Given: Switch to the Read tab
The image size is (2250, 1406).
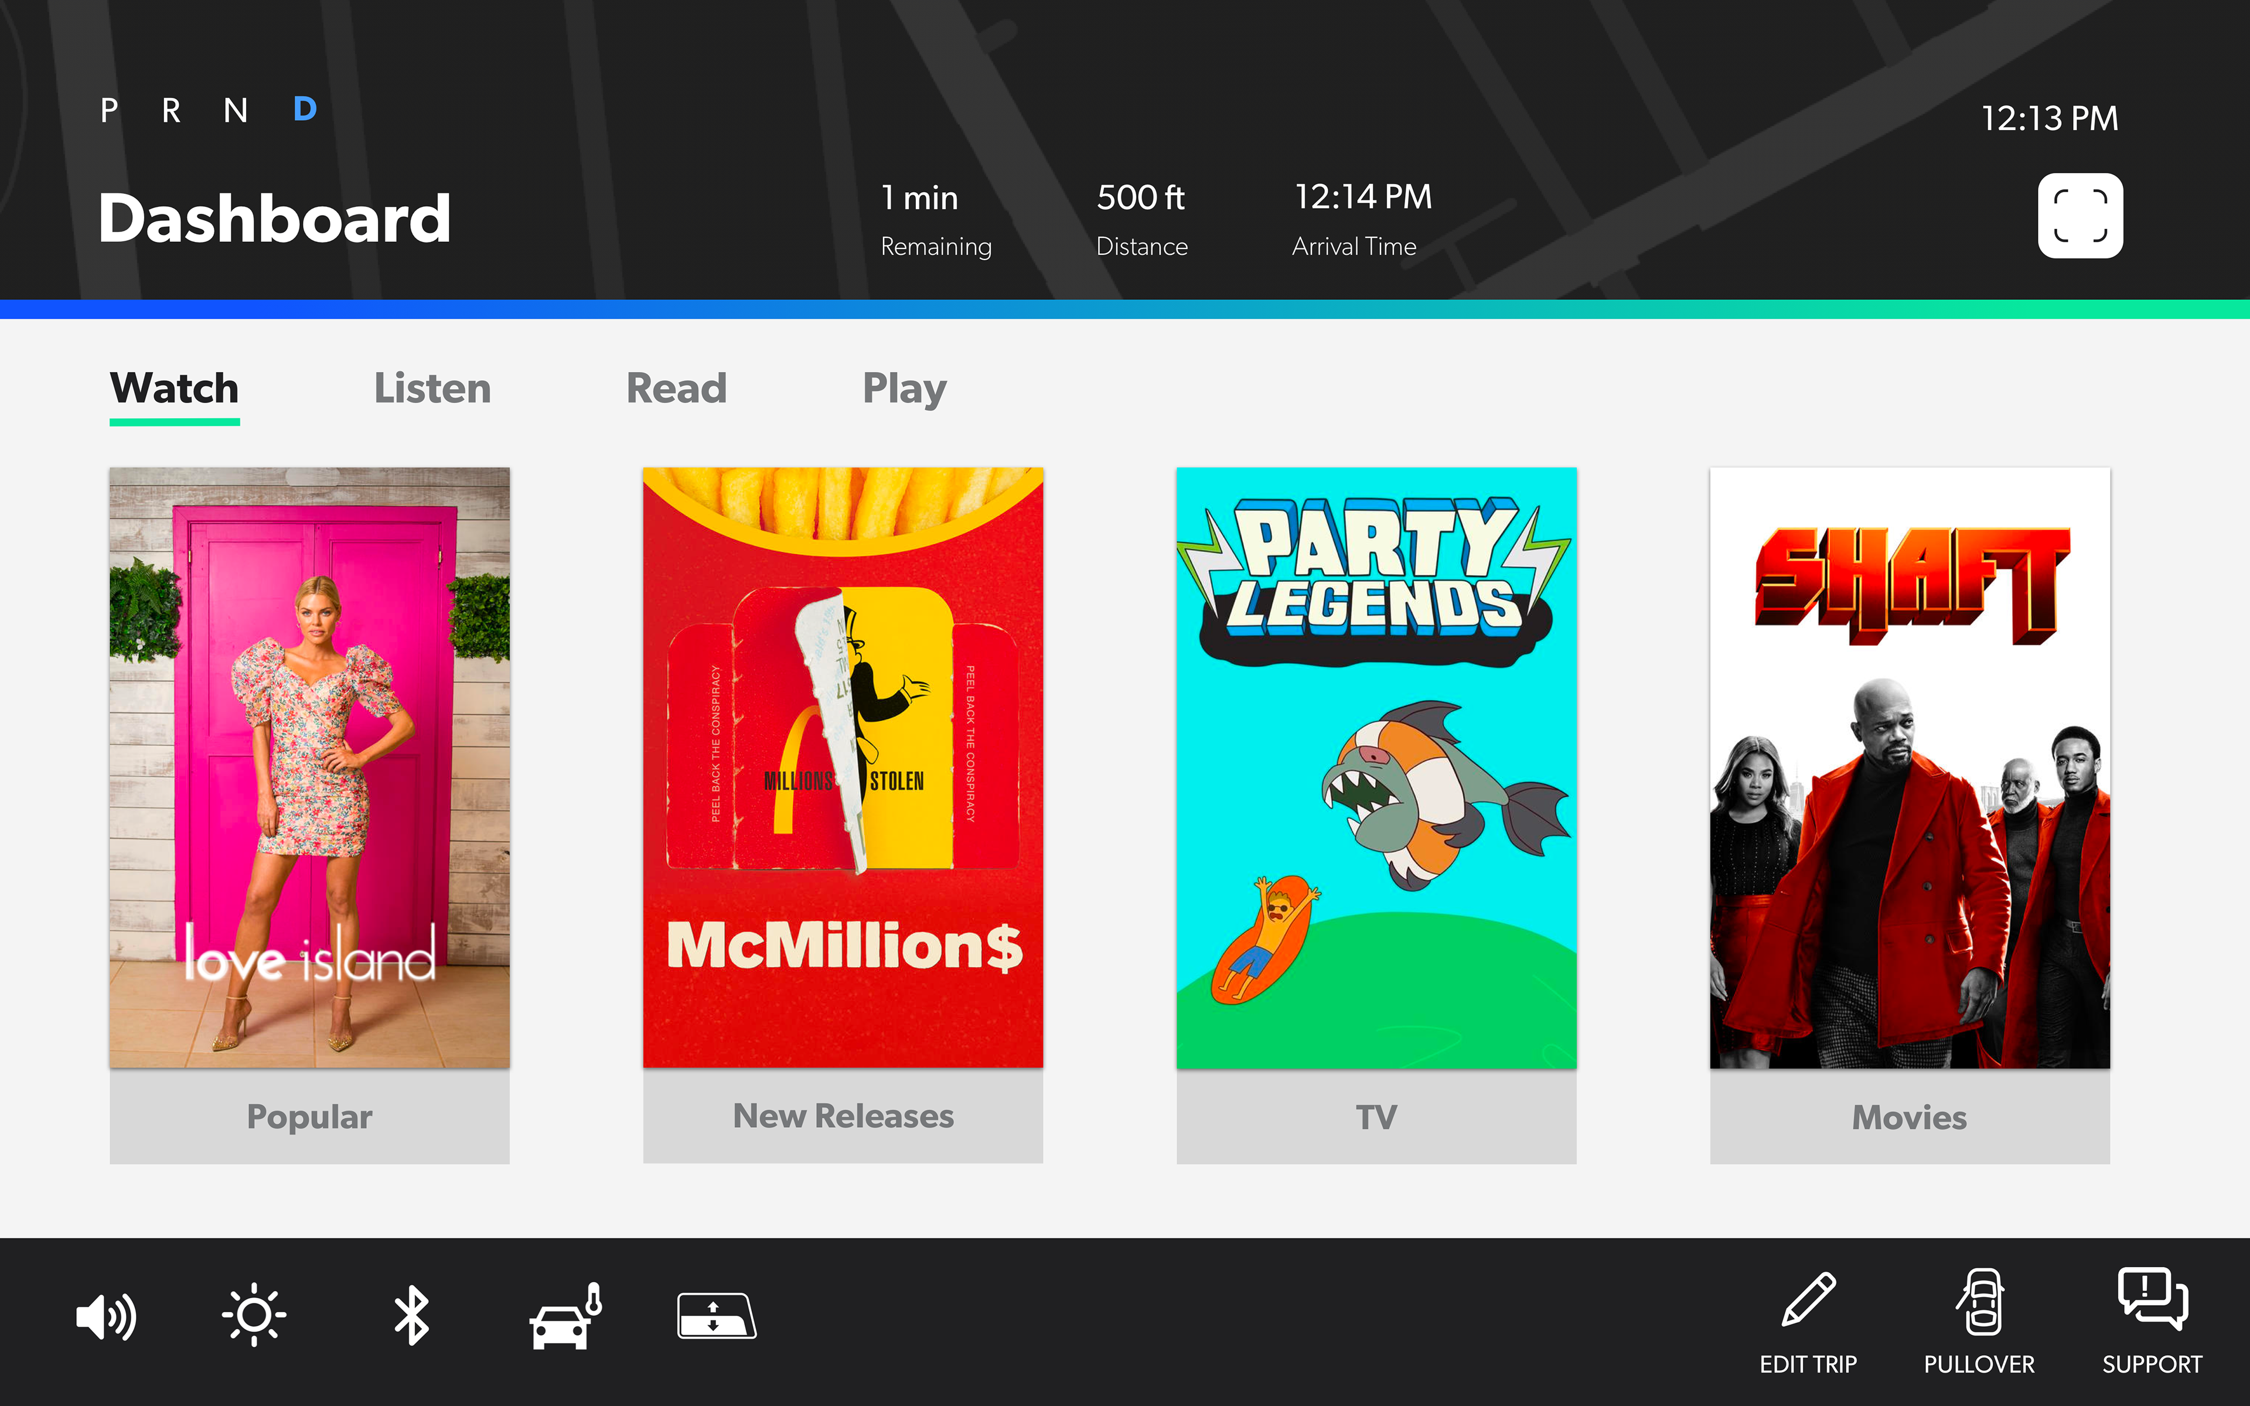Looking at the screenshot, I should click(x=677, y=388).
